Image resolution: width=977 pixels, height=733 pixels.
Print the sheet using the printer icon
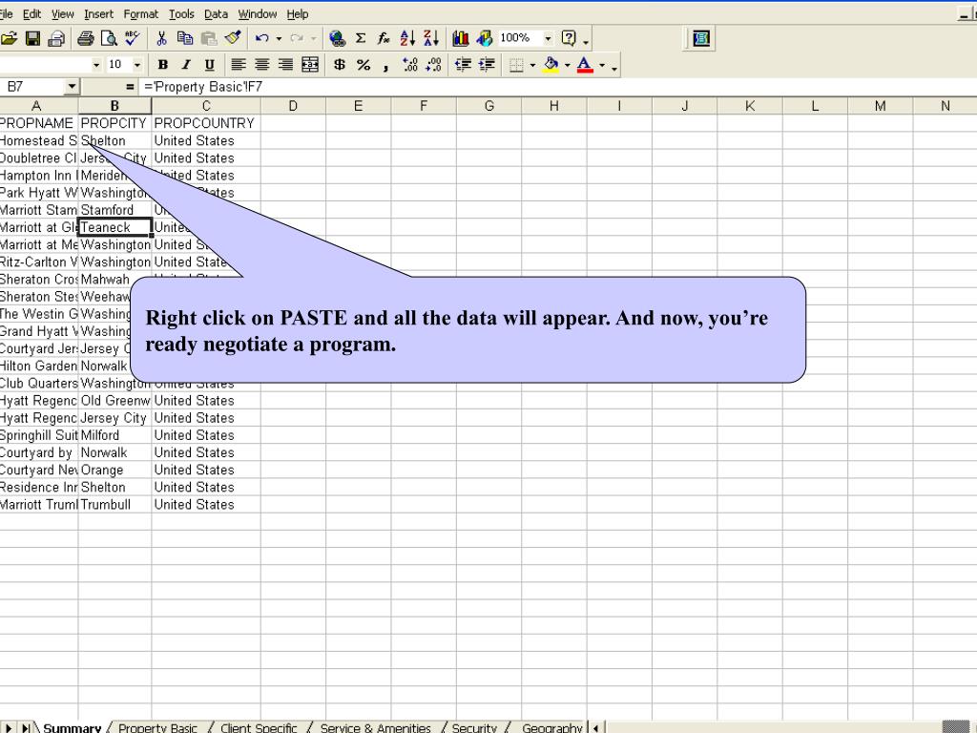click(x=85, y=38)
